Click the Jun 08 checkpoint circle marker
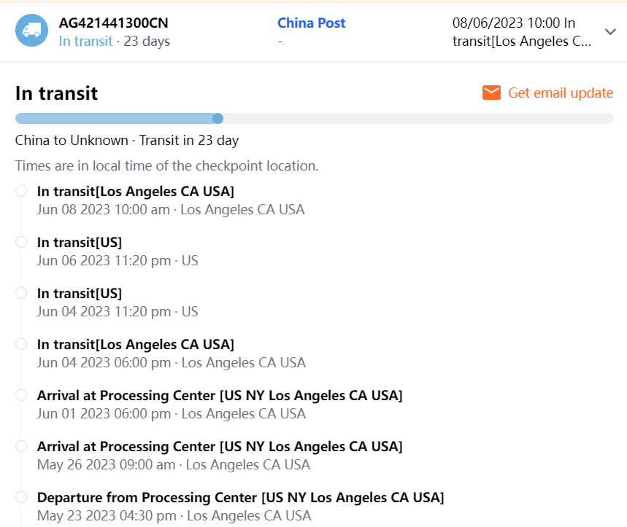Image resolution: width=627 pixels, height=527 pixels. [x=21, y=191]
